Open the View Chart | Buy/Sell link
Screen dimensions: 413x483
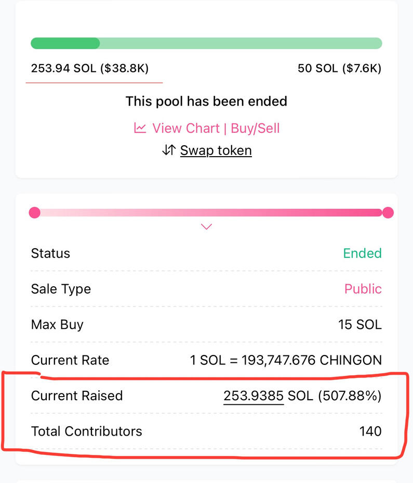(216, 128)
